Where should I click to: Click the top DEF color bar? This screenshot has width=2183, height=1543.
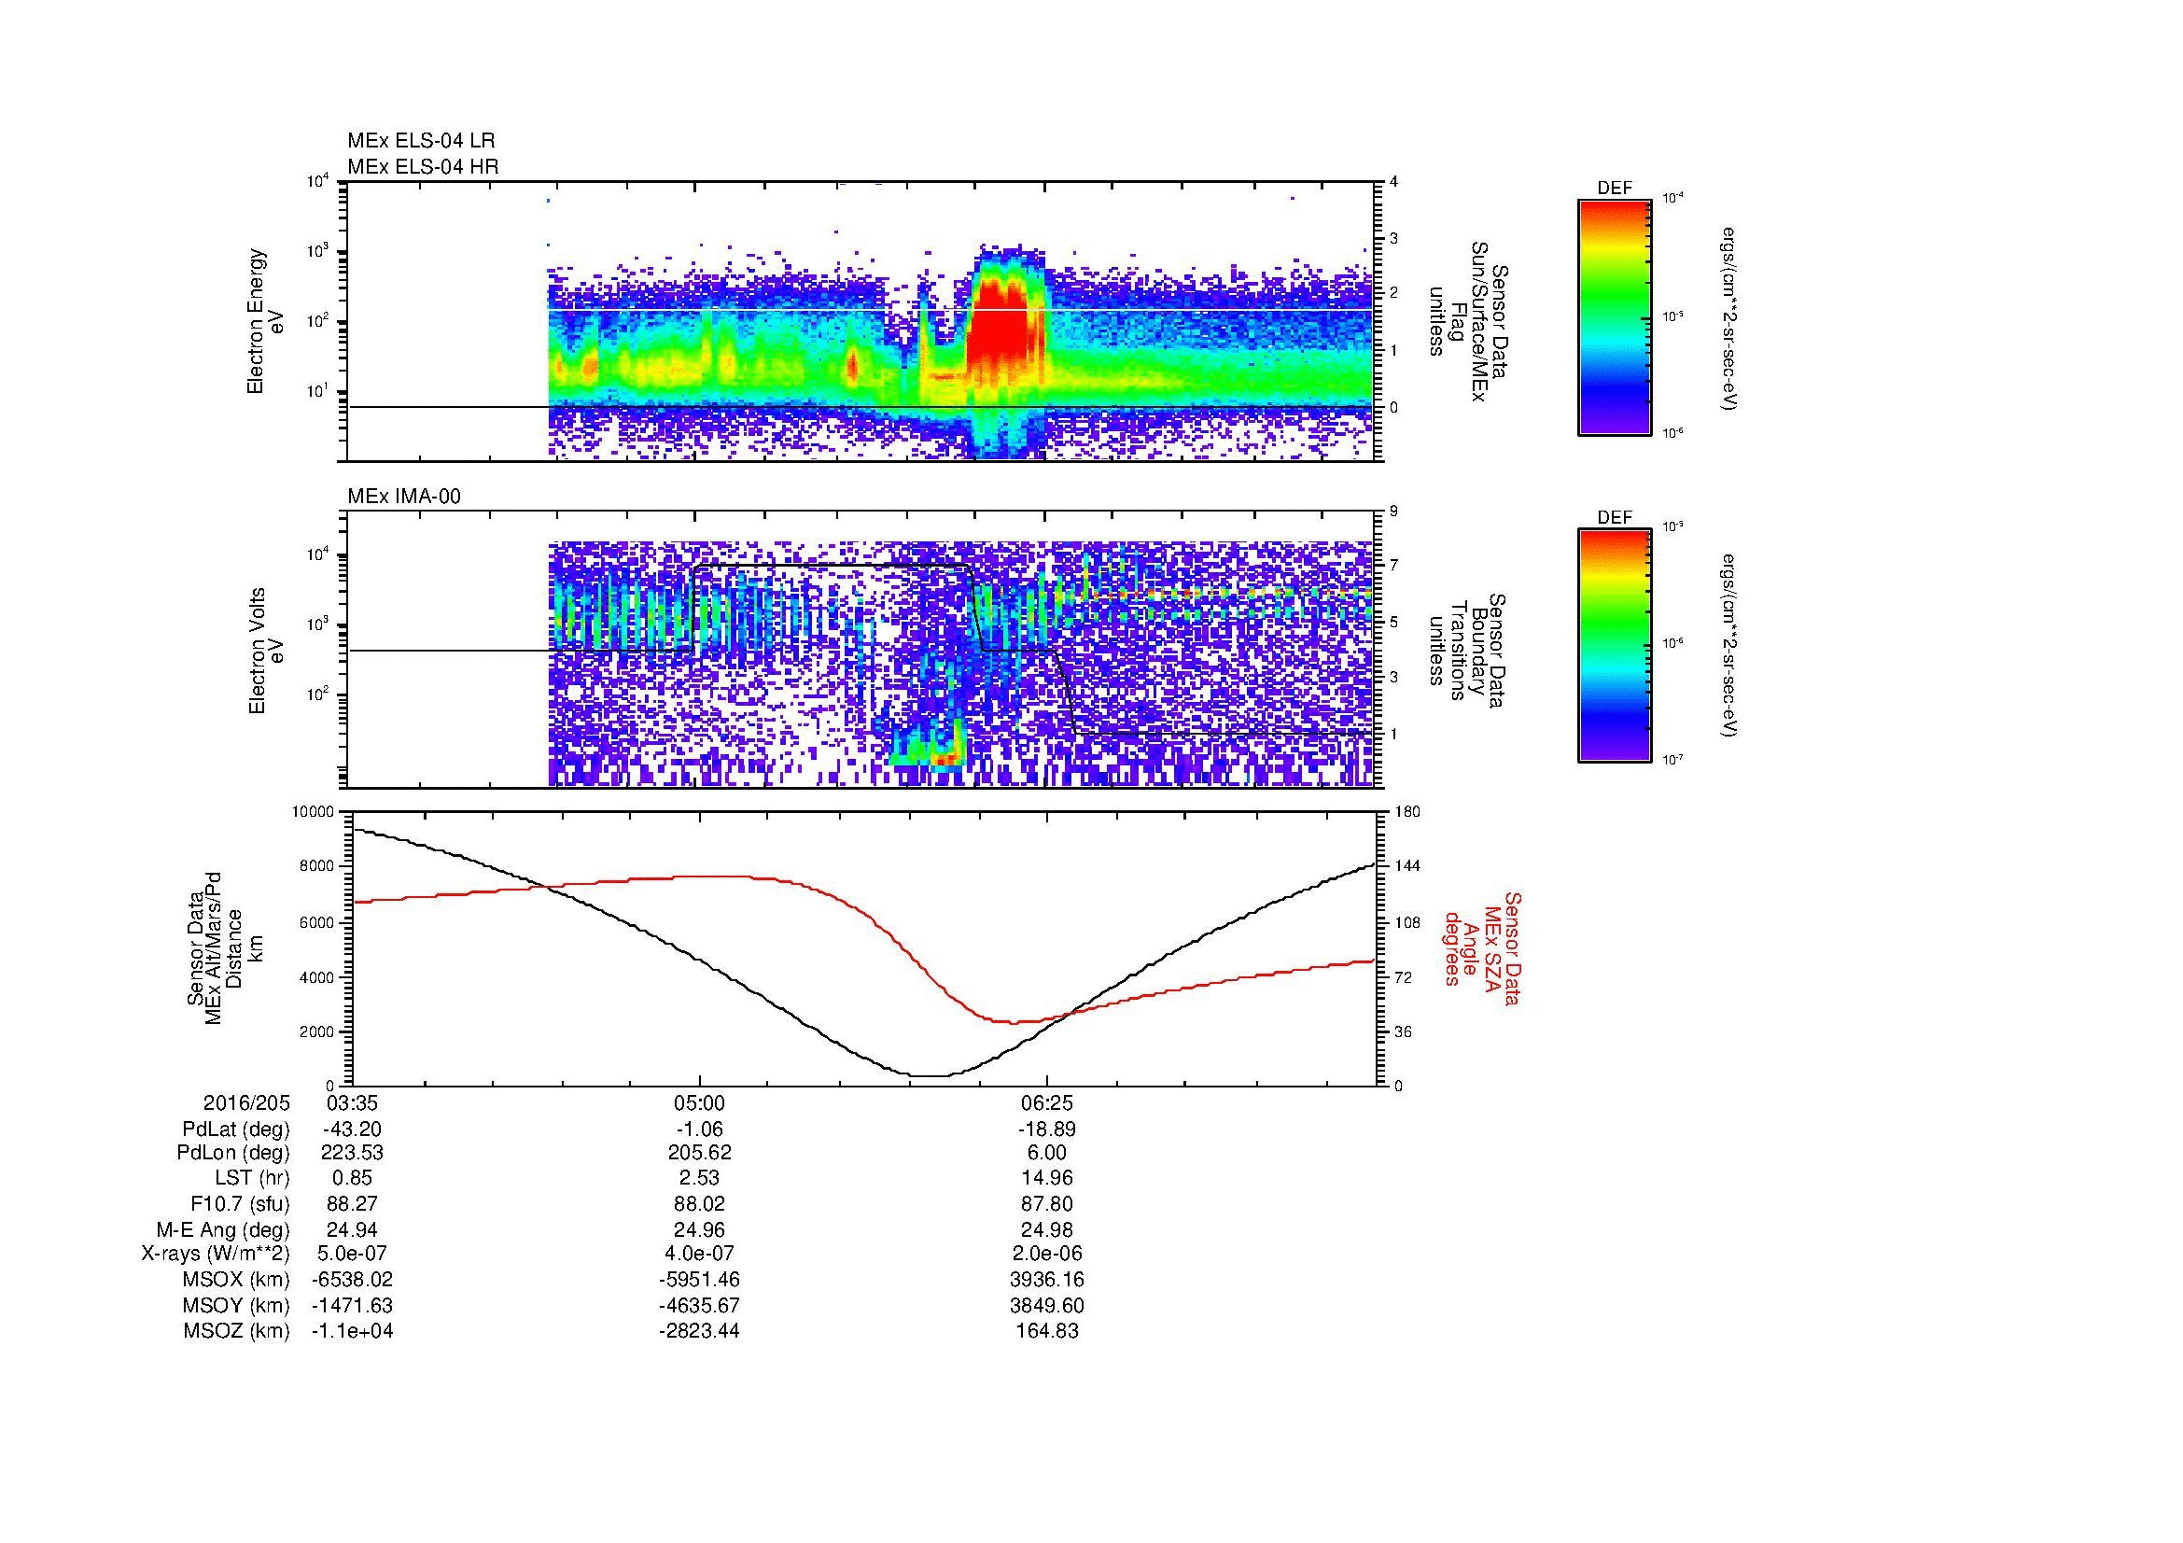pyautogui.click(x=1615, y=316)
